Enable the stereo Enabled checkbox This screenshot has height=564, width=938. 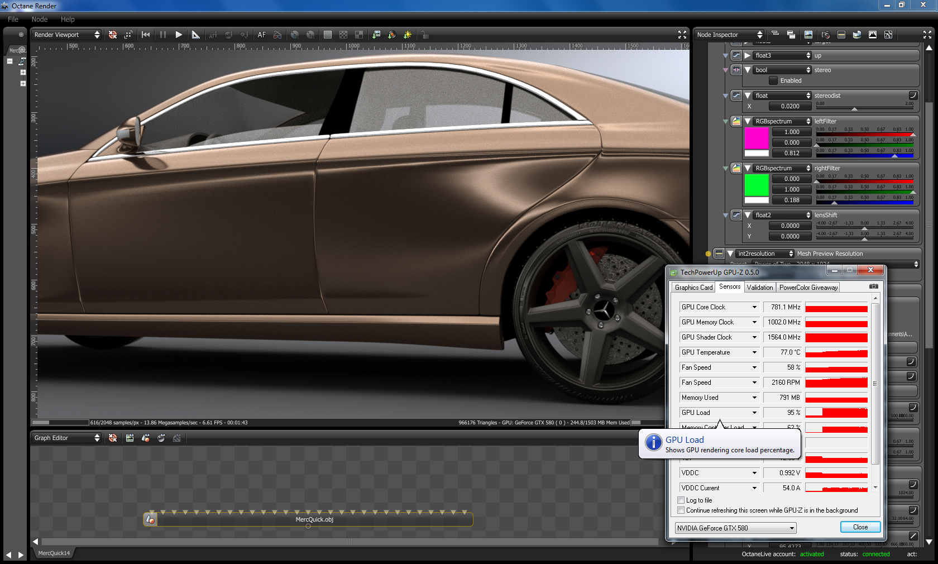773,80
